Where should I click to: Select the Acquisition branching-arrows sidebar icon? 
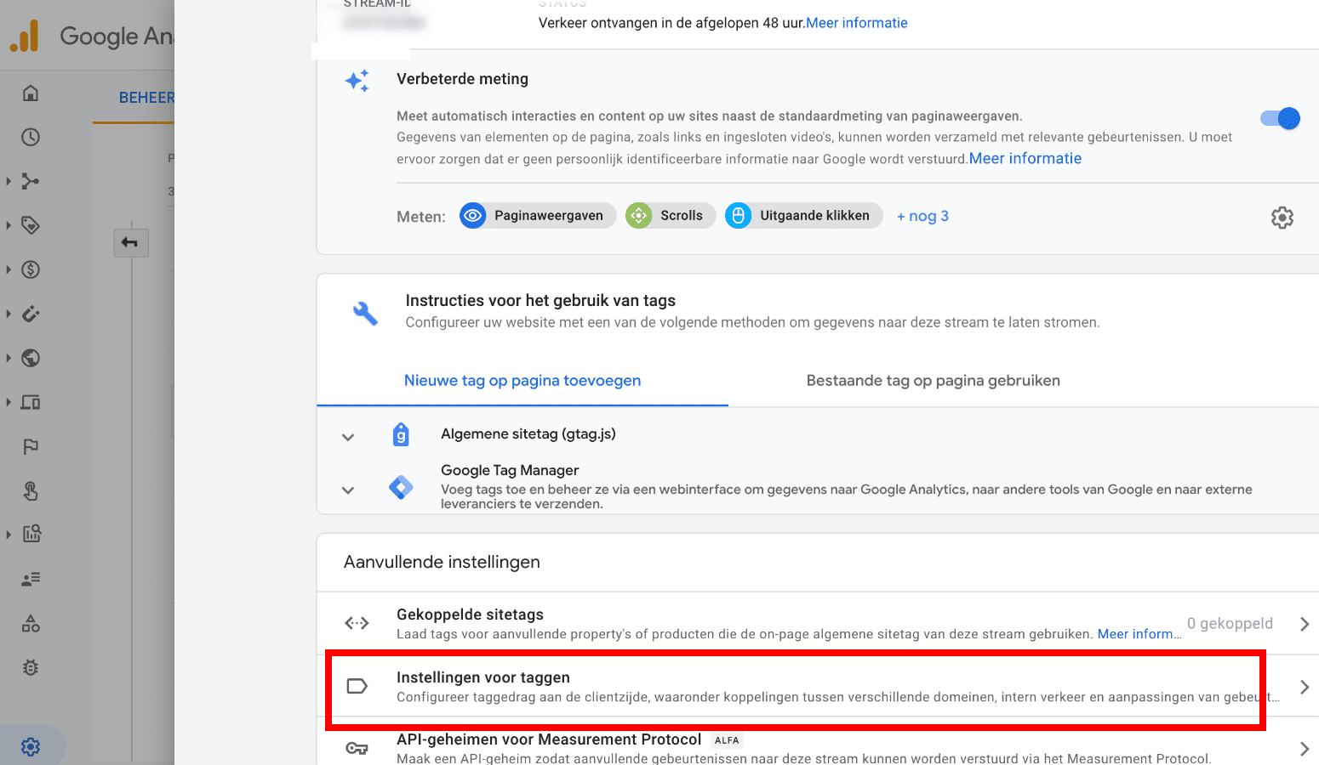[x=31, y=181]
